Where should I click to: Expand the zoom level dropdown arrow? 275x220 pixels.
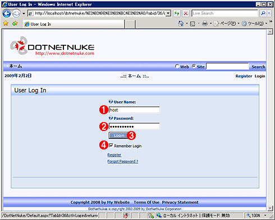pyautogui.click(x=265, y=216)
